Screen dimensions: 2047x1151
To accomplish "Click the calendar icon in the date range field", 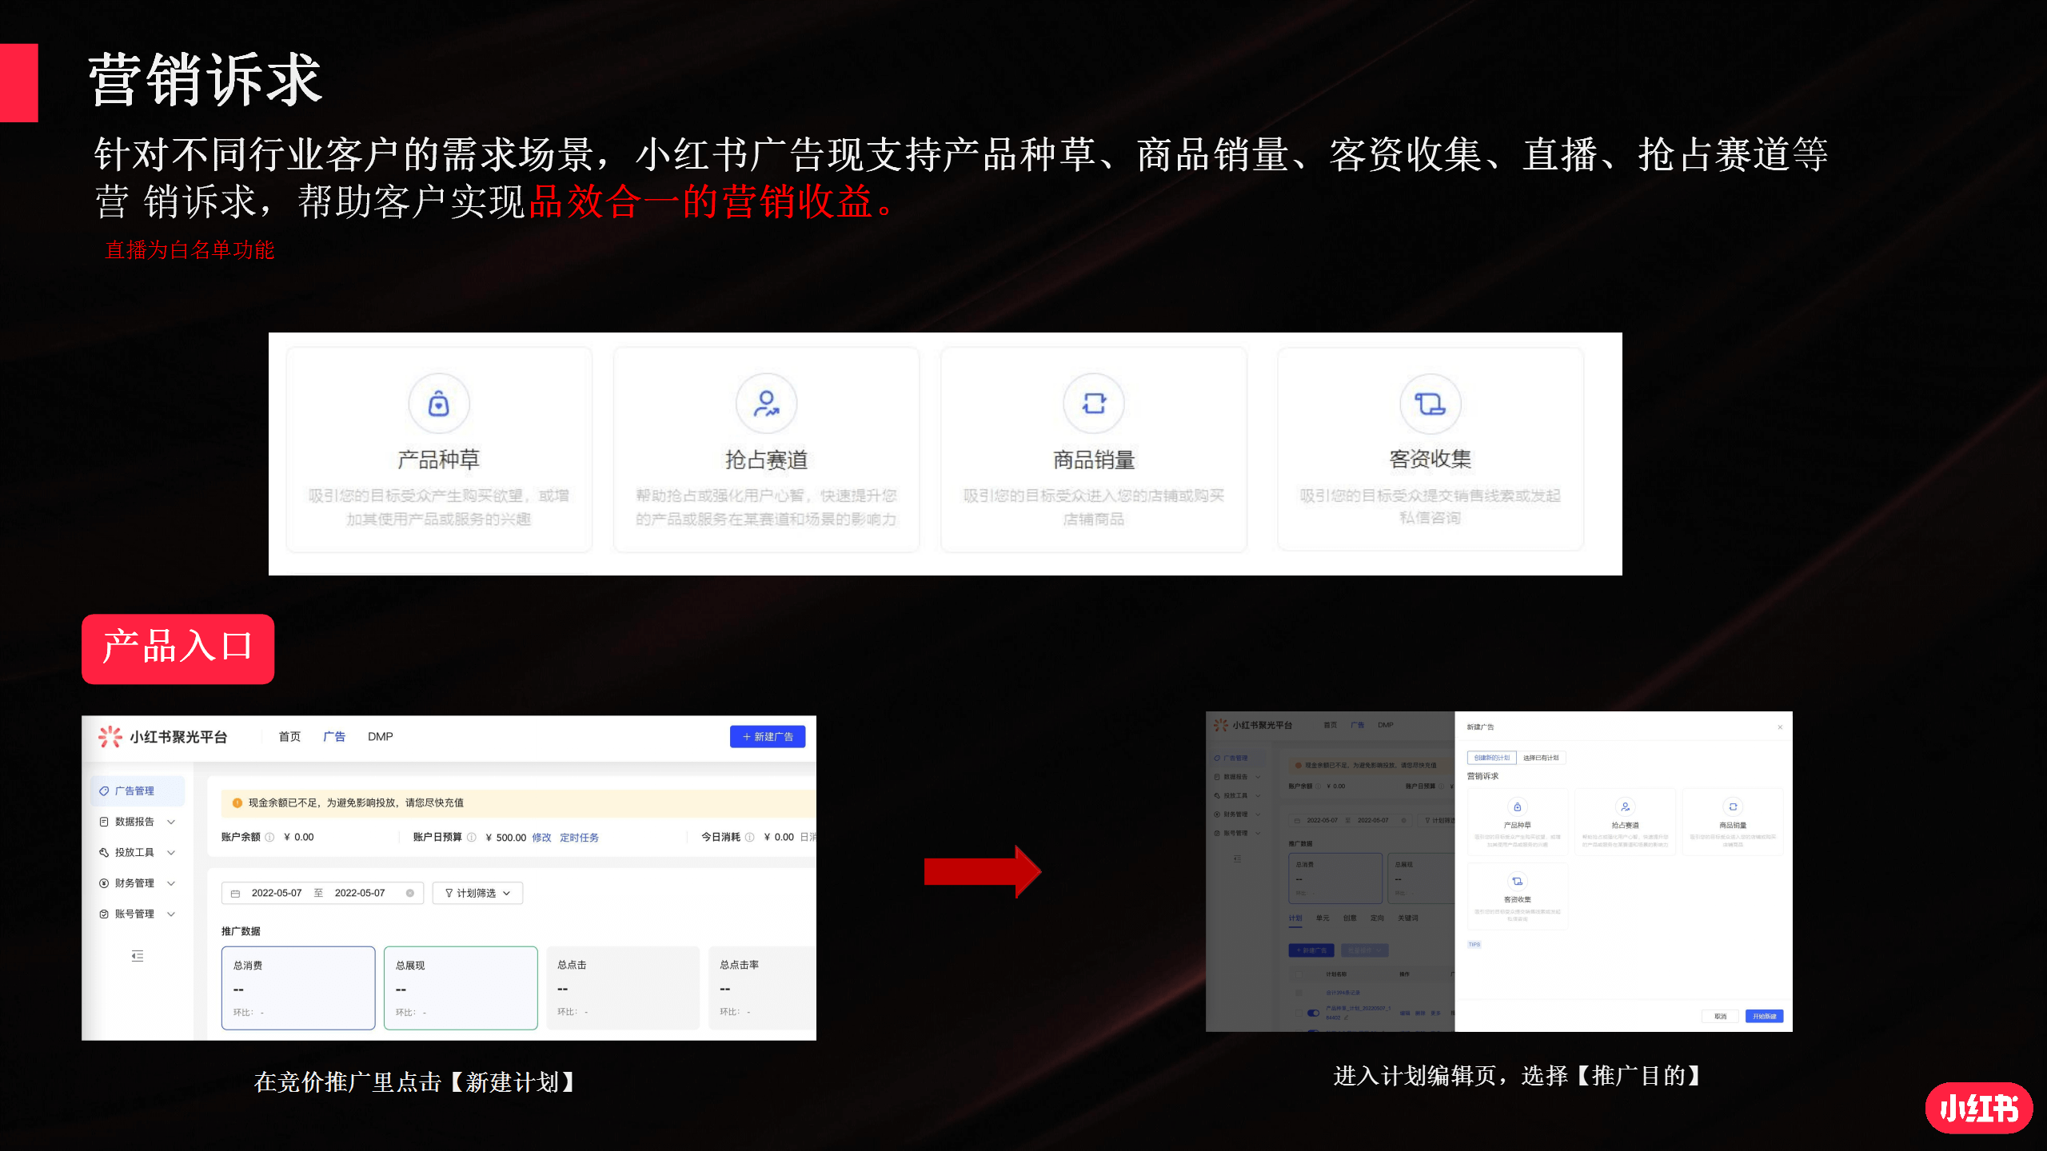I will point(235,894).
